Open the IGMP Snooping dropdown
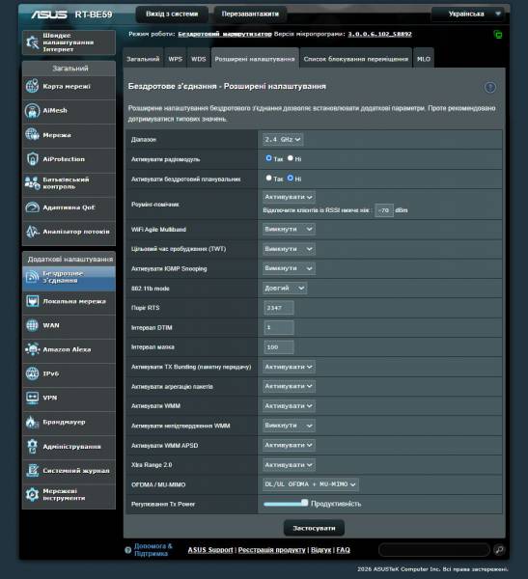Viewport: 528px width, 579px height. (x=289, y=268)
